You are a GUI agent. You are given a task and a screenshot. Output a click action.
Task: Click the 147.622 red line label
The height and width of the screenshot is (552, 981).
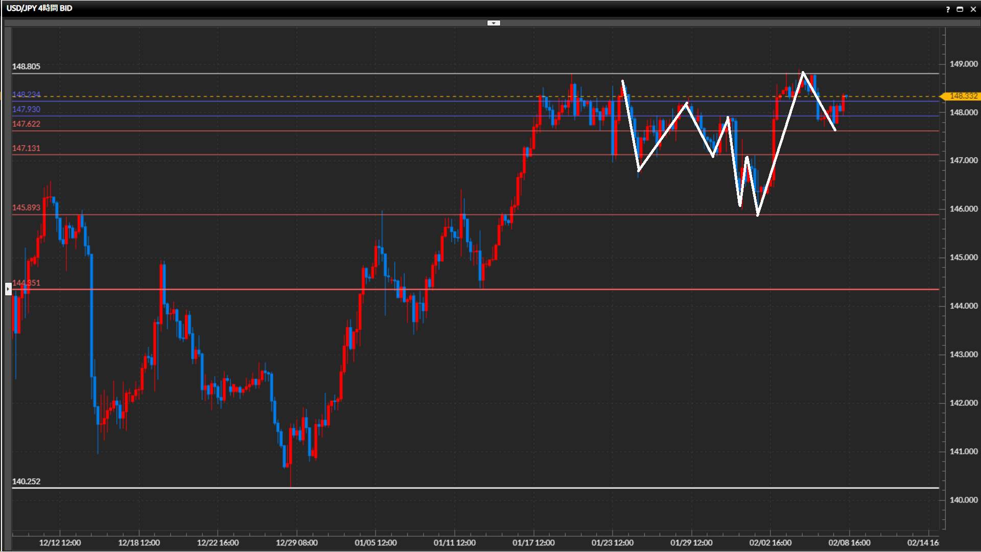26,124
